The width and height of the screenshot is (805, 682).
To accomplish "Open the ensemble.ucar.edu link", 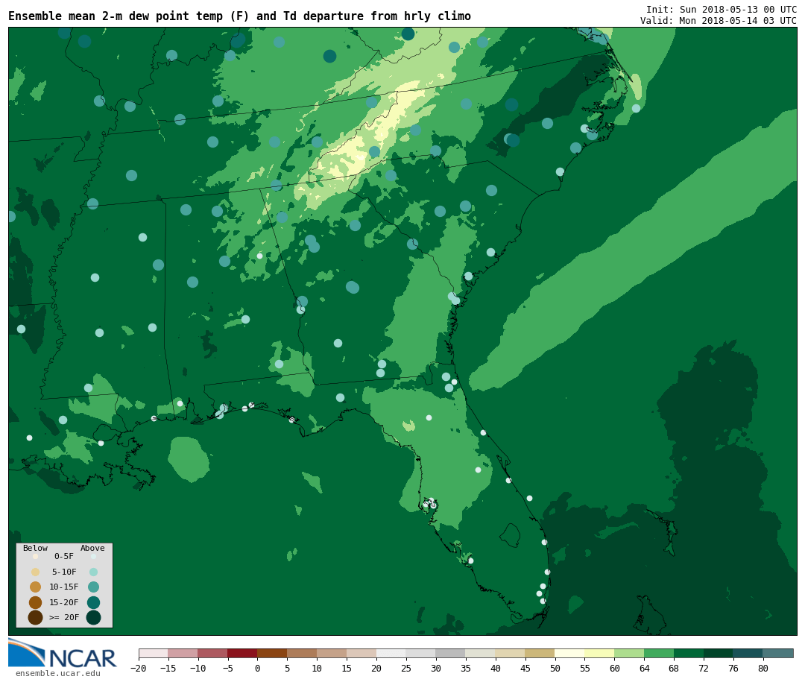I will (x=57, y=674).
